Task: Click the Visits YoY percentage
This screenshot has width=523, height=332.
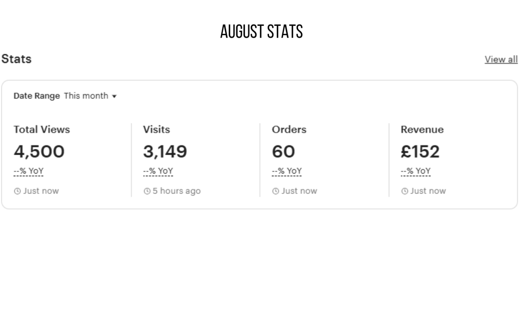Action: point(158,171)
